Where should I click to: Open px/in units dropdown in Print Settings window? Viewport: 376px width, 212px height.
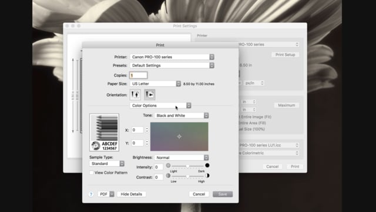254,83
